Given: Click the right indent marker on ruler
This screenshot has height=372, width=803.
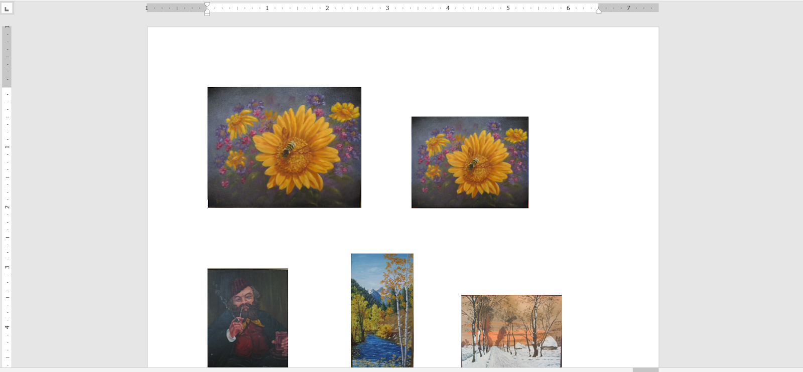Looking at the screenshot, I should point(598,11).
